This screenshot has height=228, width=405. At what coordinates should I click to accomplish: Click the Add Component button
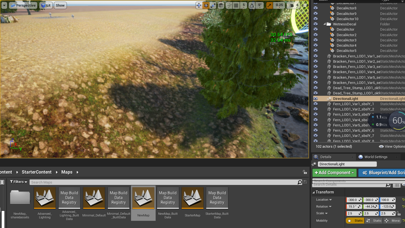coord(334,173)
